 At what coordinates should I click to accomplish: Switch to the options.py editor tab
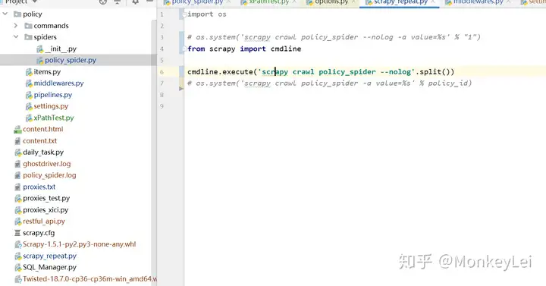[x=331, y=2]
